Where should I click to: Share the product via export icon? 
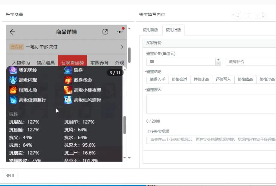[x=105, y=32]
